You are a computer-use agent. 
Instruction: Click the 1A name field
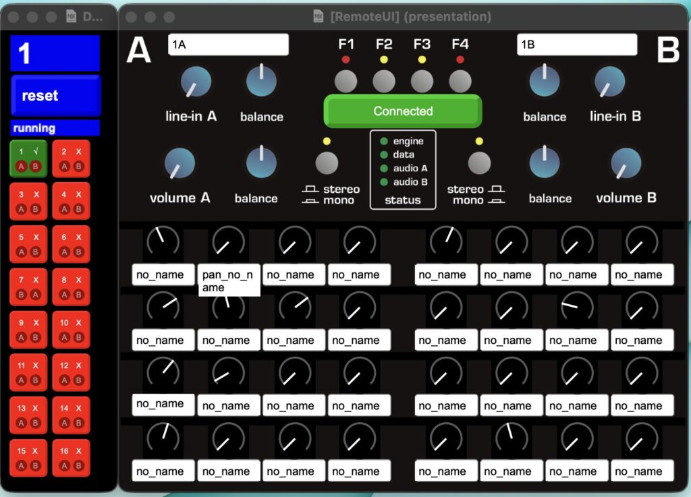tap(228, 45)
